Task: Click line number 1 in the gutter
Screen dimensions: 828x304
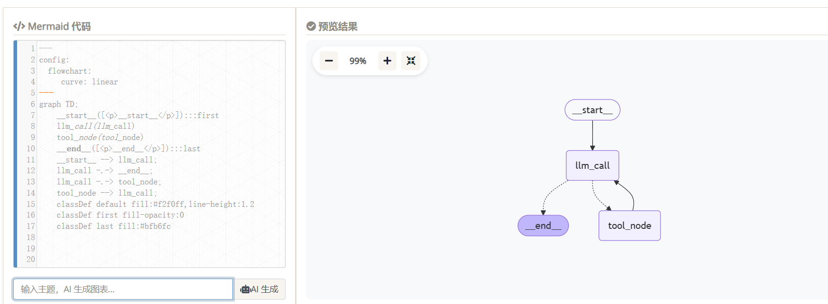Action: (x=33, y=48)
